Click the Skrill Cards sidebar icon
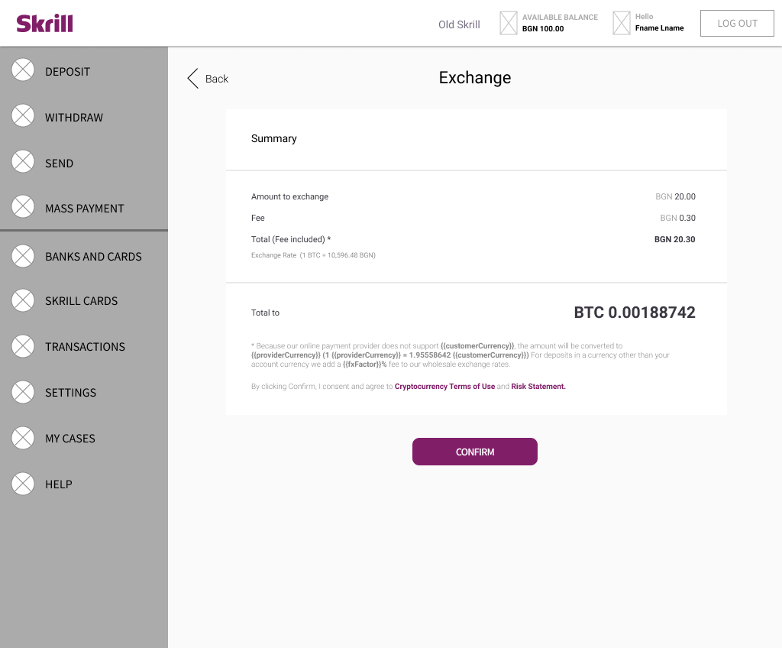The image size is (782, 648). pos(23,300)
